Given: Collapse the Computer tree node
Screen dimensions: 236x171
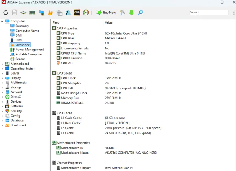Looking at the screenshot, I should point(2,21).
